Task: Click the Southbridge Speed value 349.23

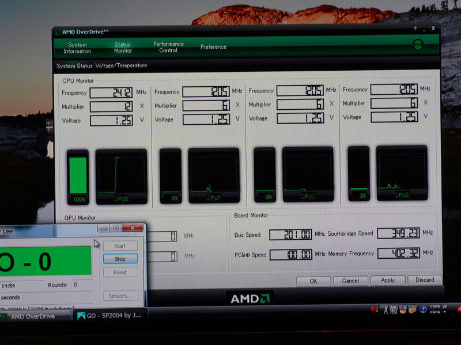Action: point(398,233)
